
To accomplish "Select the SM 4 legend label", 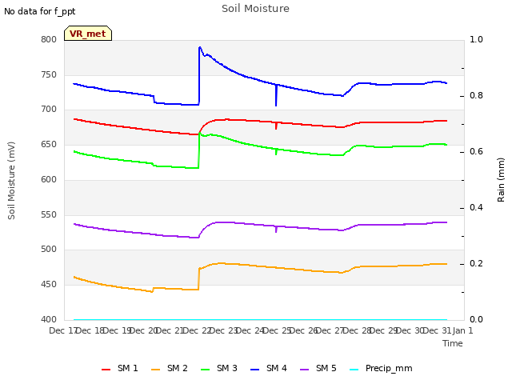I will click(x=277, y=368).
